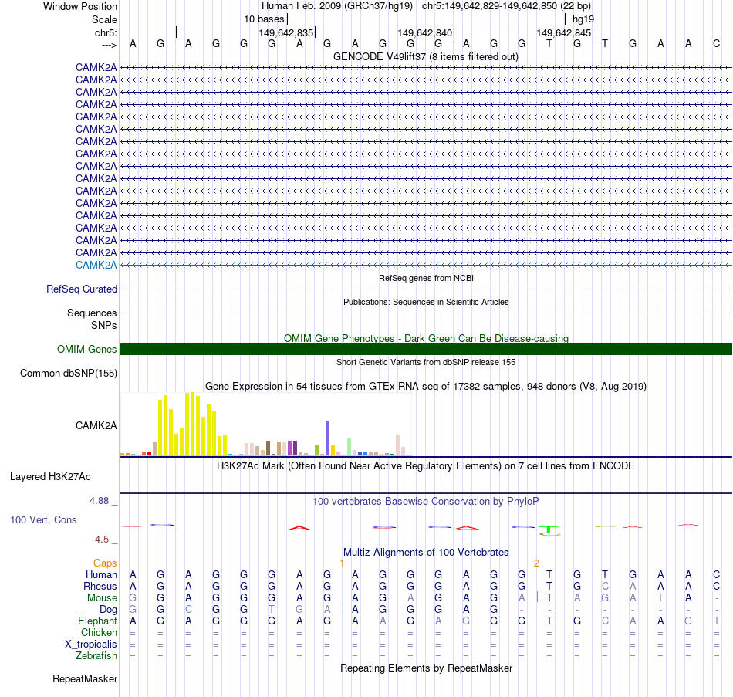Click the blue-violet bar in GTEx chart

click(x=327, y=438)
